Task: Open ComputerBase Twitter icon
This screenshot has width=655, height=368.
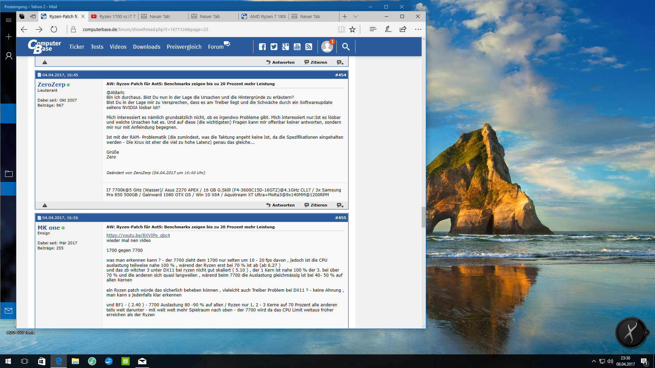Action: point(274,47)
